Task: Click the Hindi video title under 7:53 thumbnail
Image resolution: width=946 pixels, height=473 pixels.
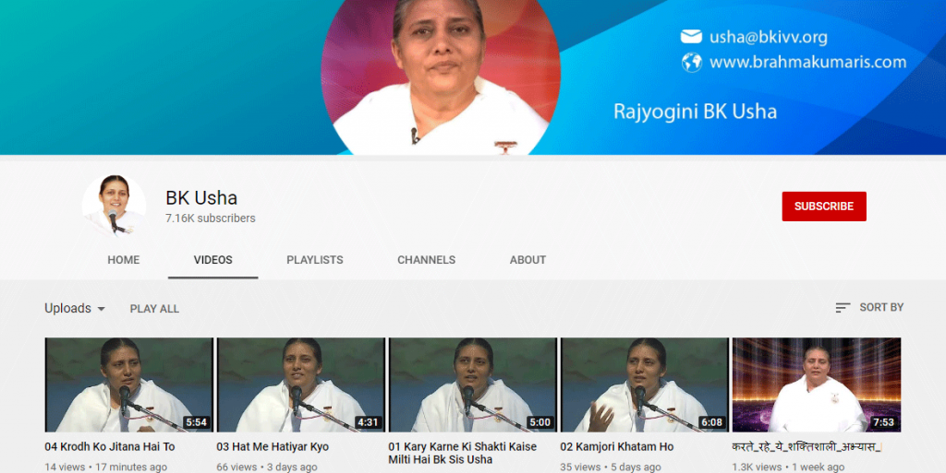Action: [x=807, y=447]
